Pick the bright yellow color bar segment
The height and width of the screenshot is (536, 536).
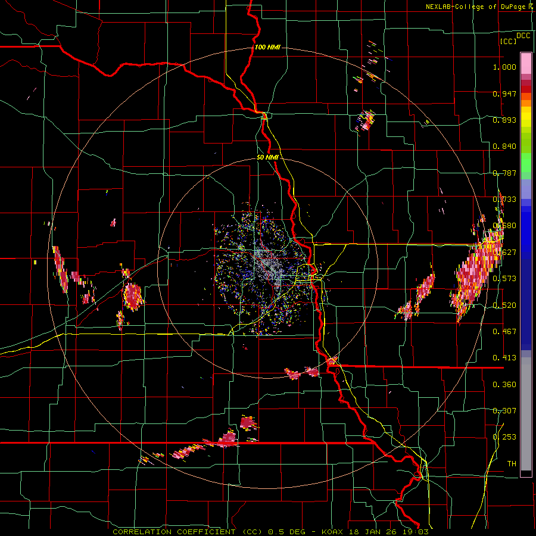point(526,117)
